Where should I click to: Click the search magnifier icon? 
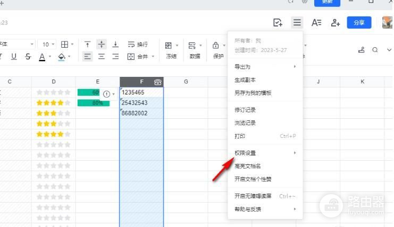(375, 50)
